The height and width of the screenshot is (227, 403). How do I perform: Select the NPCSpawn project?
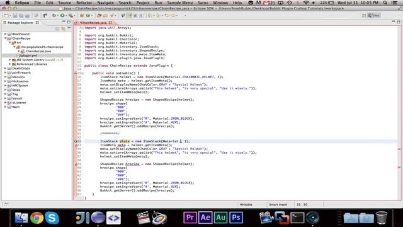click(x=20, y=86)
